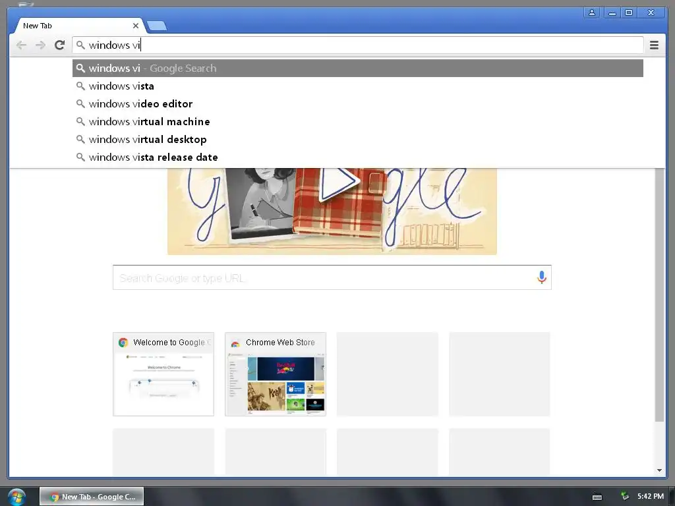Close the New Tab tab
Screen dimensions: 675x506
136,26
